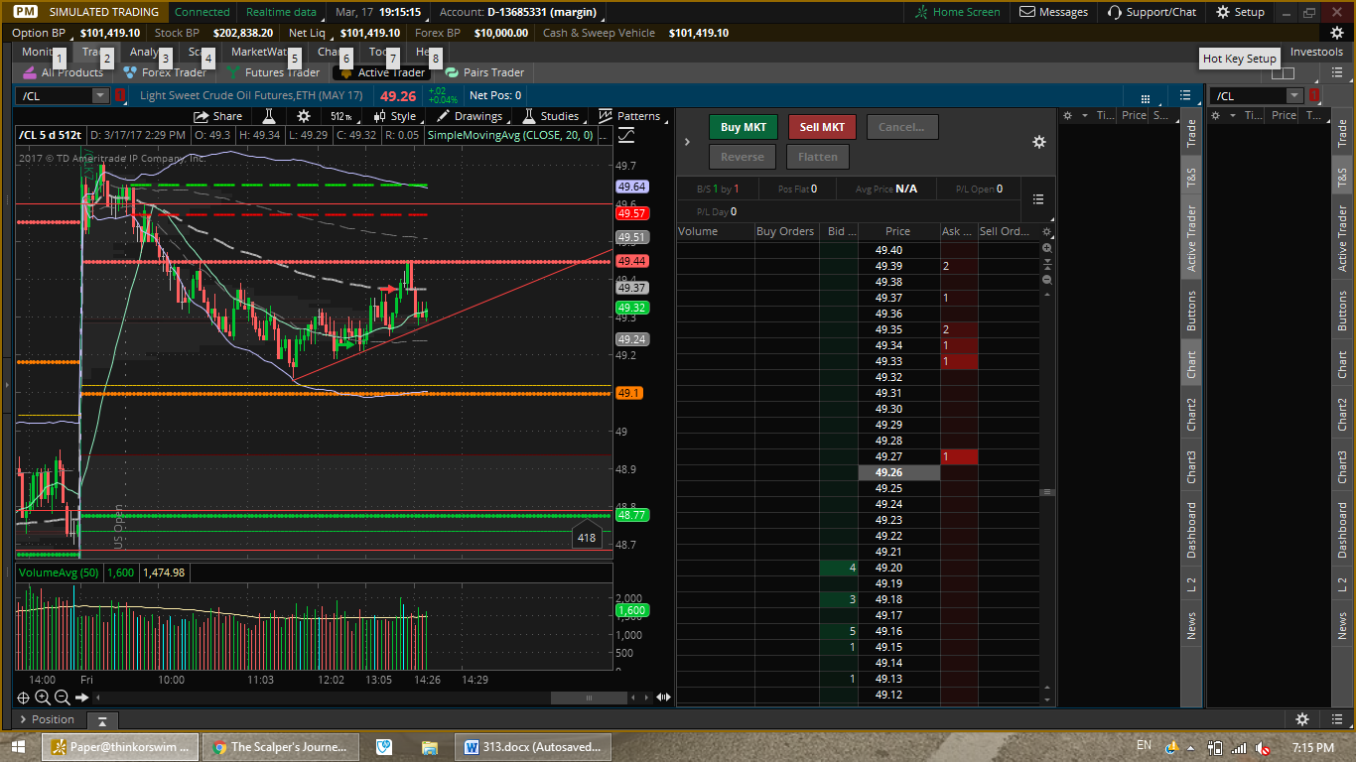Switch to the Pairs Trader sub-tab

click(484, 72)
